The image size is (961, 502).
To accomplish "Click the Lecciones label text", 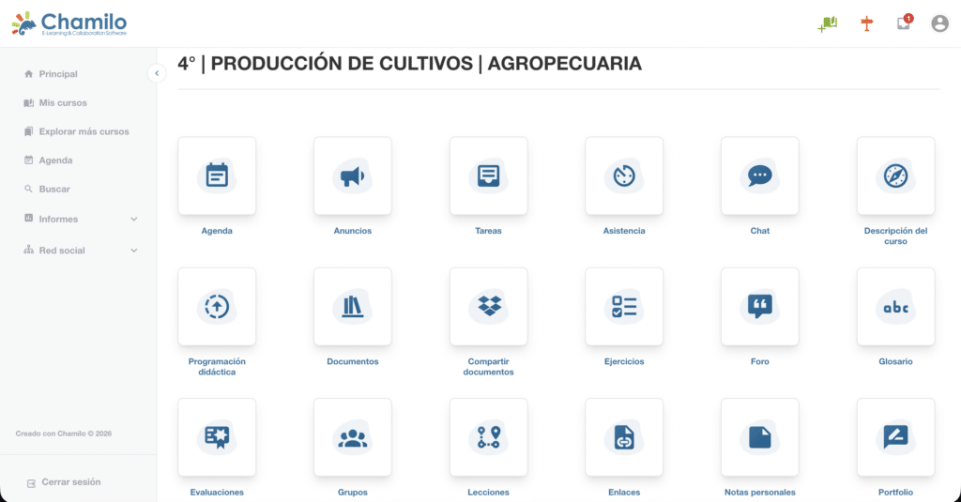I will pos(488,493).
